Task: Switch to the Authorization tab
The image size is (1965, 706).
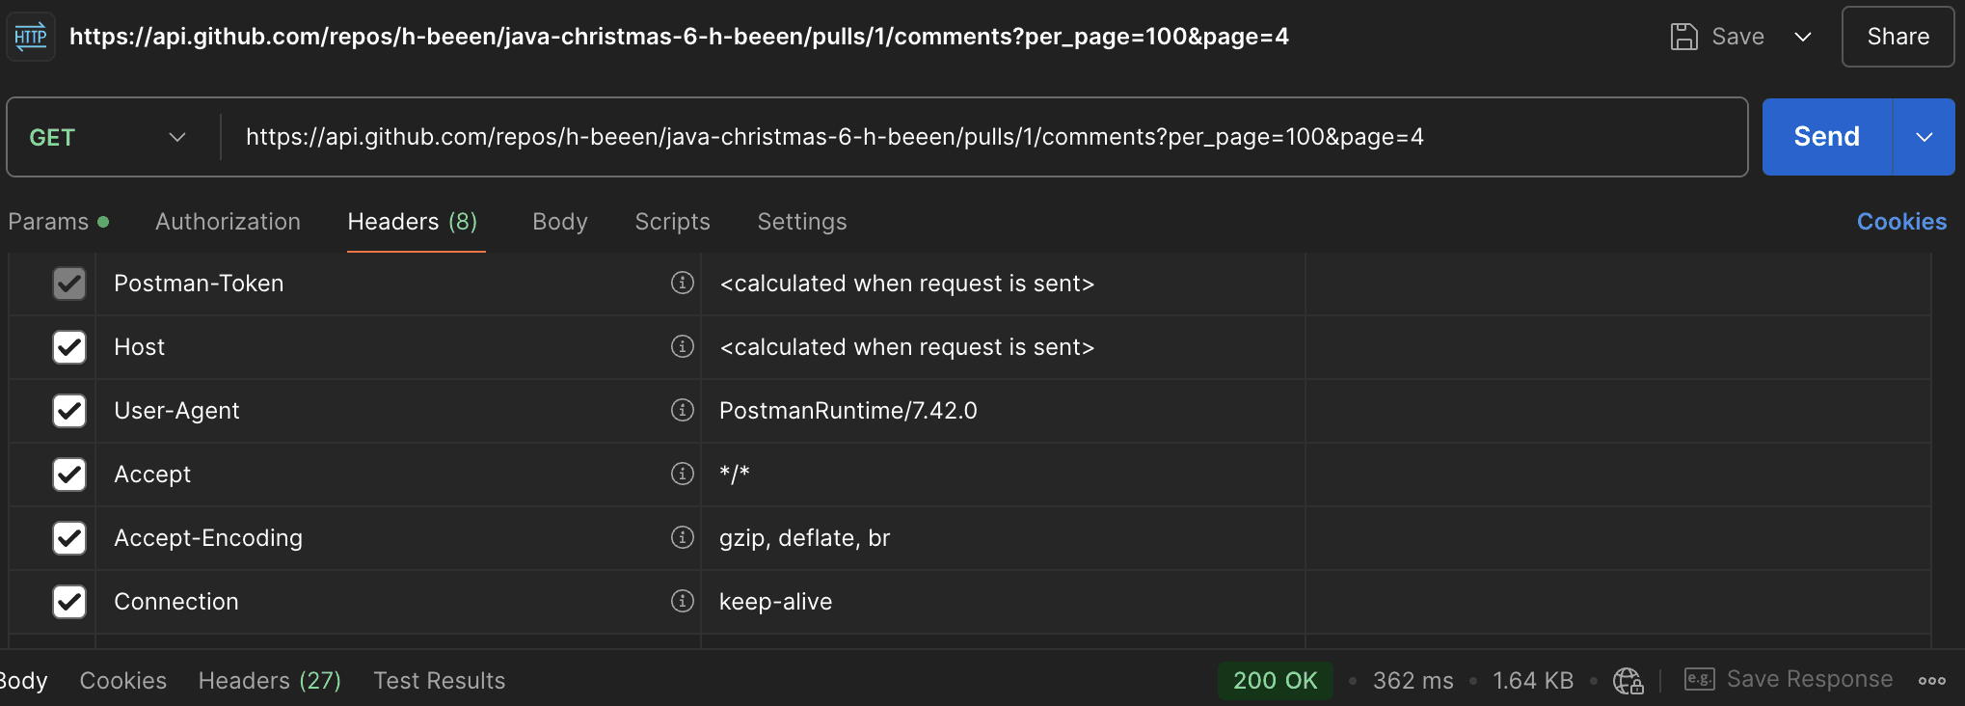Action: [x=228, y=222]
